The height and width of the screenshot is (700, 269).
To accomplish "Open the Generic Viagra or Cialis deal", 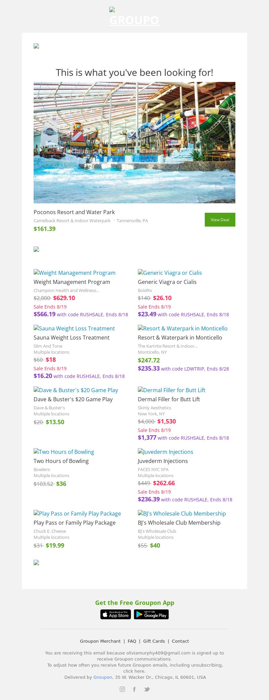I will coord(170,273).
